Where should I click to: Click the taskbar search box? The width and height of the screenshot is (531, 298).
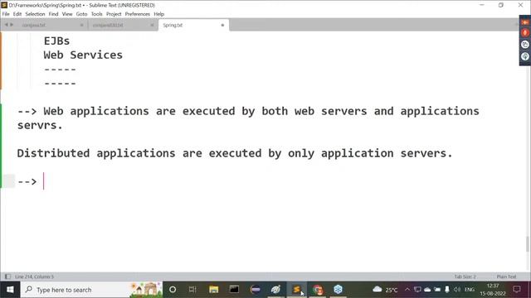91,290
